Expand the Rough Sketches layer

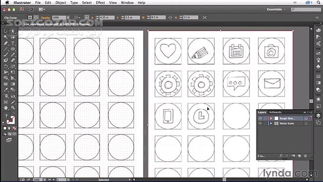point(271,118)
